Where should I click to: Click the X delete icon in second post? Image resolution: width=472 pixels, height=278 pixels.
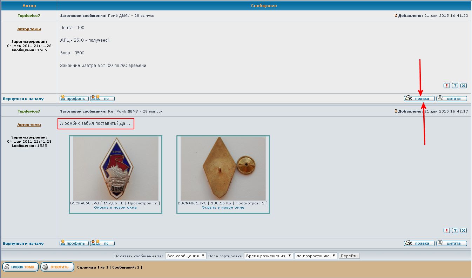tap(464, 230)
